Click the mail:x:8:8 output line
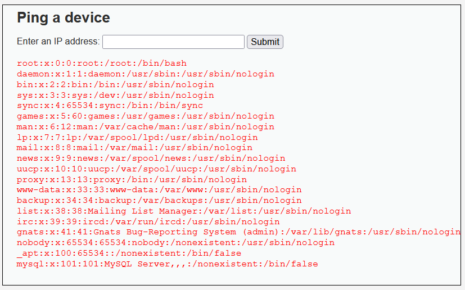Screen dimensions: 465x290 pos(134,148)
